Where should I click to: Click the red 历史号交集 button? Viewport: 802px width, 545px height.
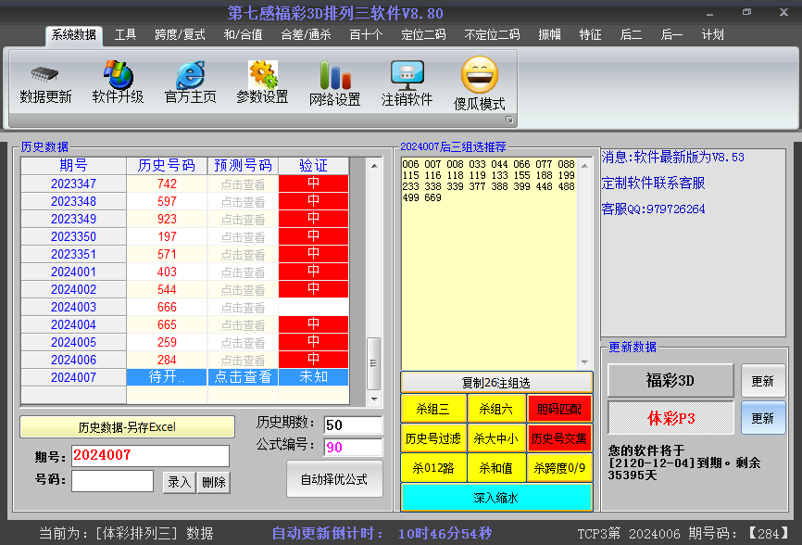click(x=559, y=438)
